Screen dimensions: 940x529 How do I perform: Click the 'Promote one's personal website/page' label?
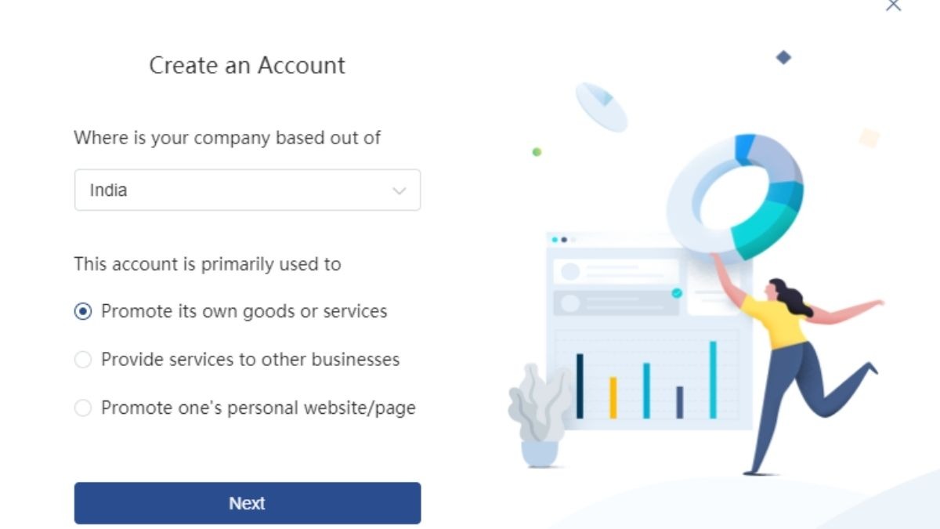coord(258,408)
